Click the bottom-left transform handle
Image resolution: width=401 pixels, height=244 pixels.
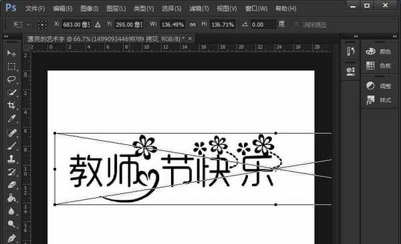pyautogui.click(x=55, y=205)
